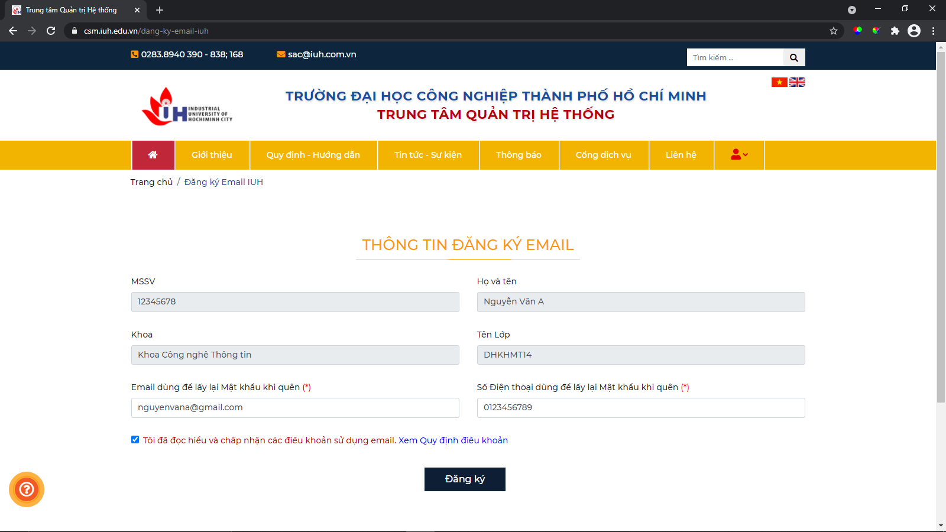946x532 pixels.
Task: Click the user account icon in the menu bar
Action: [735, 155]
